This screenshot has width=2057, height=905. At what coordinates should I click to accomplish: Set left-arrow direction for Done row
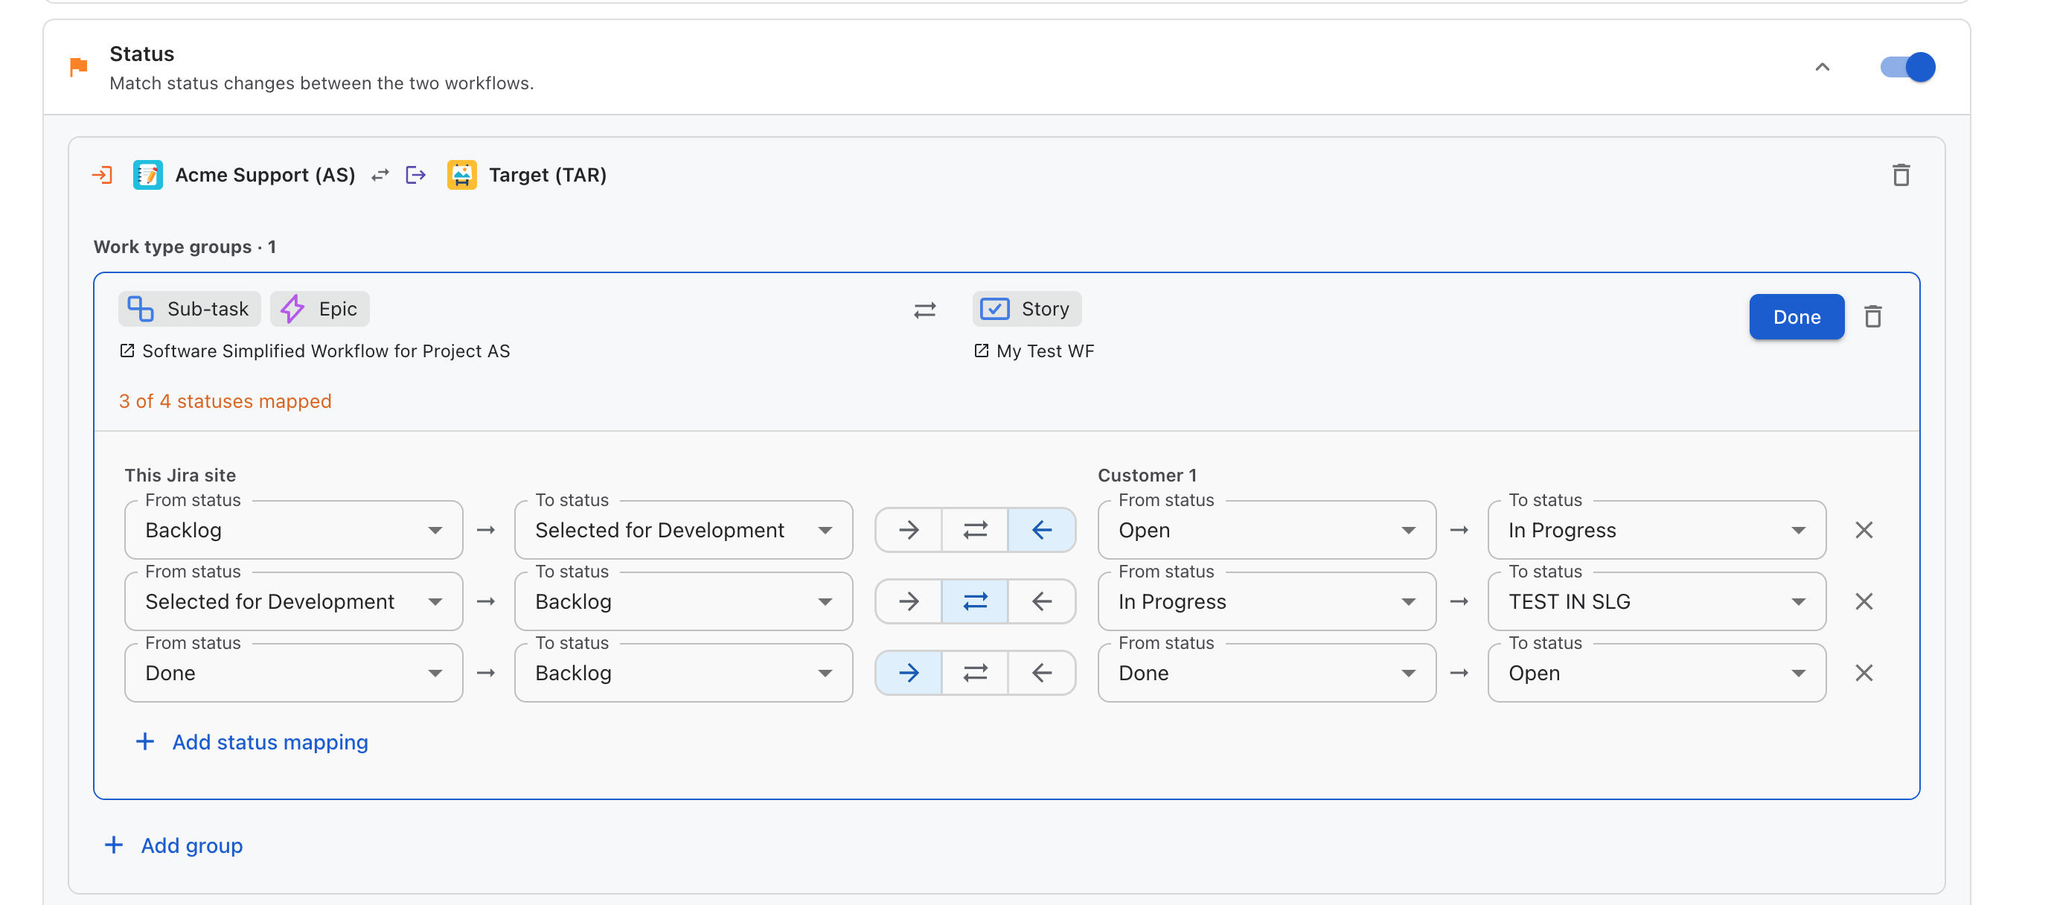[x=1041, y=673]
